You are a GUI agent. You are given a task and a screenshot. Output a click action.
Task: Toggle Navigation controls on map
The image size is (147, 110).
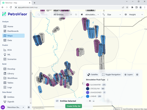pos(111,75)
